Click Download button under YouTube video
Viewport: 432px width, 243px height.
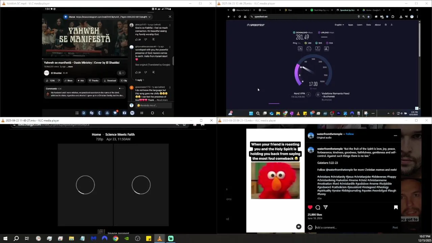pyautogui.click(x=110, y=81)
